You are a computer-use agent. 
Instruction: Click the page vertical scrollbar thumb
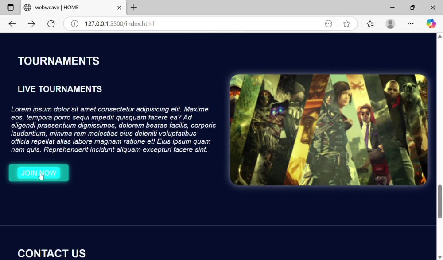point(439,201)
